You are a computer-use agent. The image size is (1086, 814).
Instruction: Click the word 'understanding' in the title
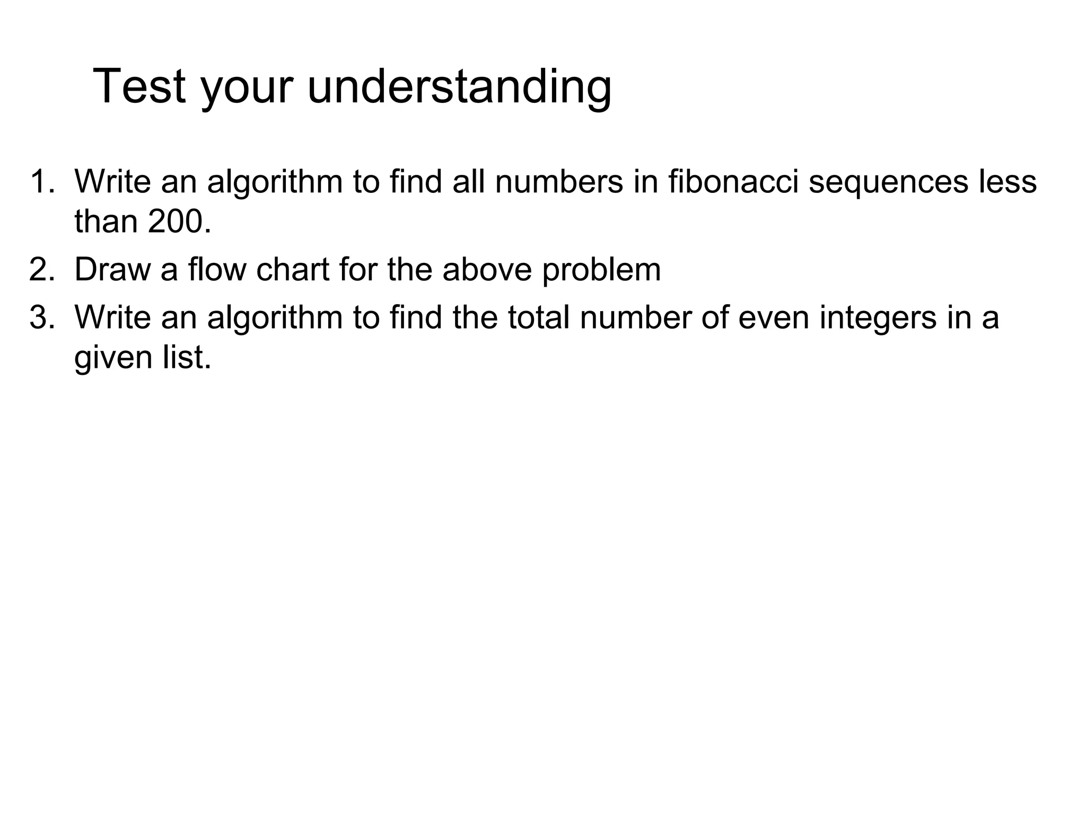pyautogui.click(x=459, y=86)
